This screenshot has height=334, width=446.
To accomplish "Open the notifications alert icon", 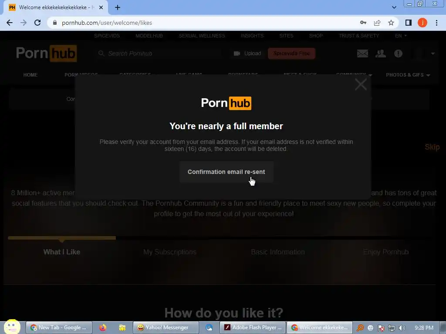I will (x=398, y=53).
